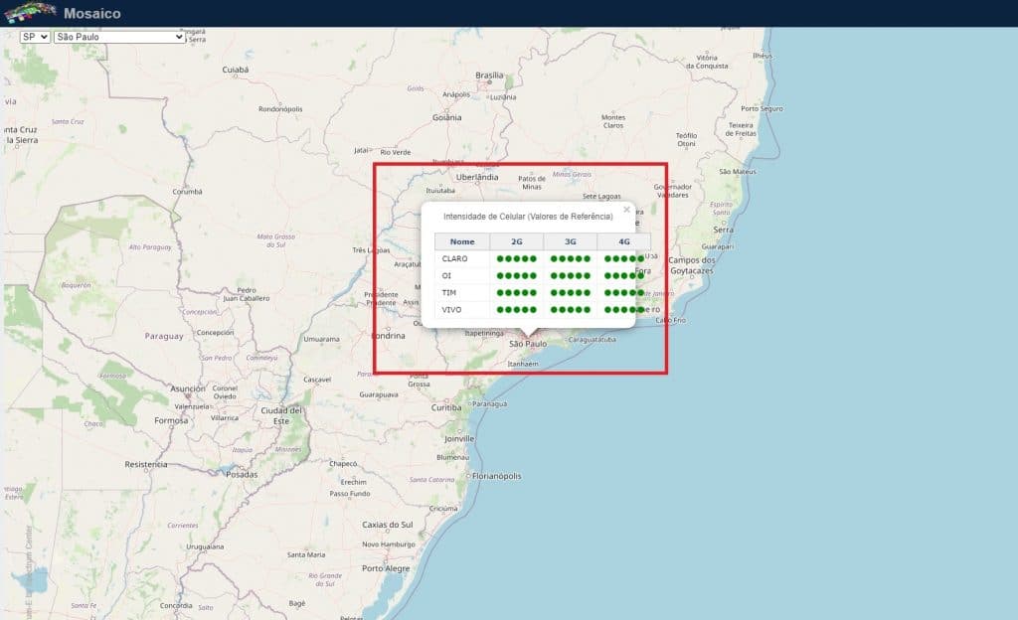Click Florianópolis on the map
Screen dimensions: 1018x620
click(x=497, y=476)
